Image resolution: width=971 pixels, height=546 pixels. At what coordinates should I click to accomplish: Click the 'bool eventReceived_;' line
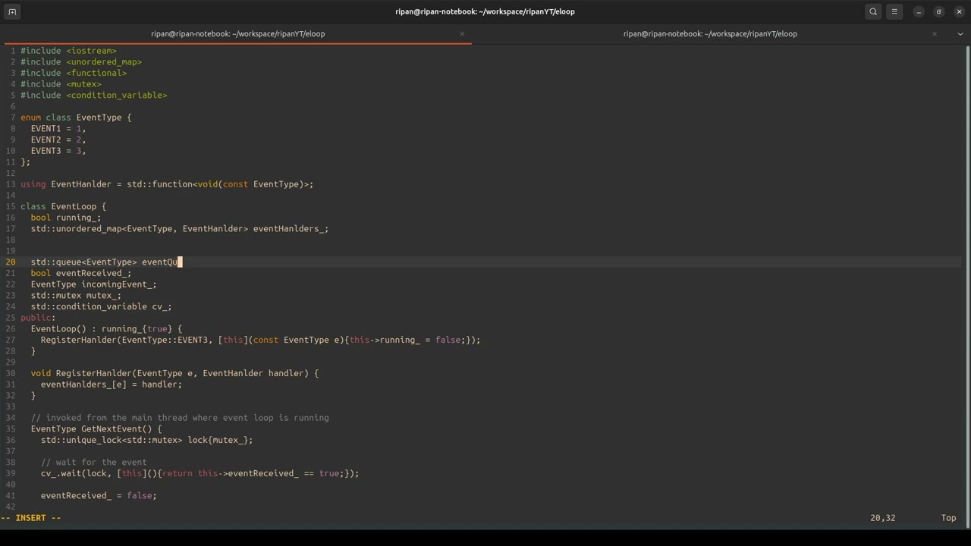(81, 273)
